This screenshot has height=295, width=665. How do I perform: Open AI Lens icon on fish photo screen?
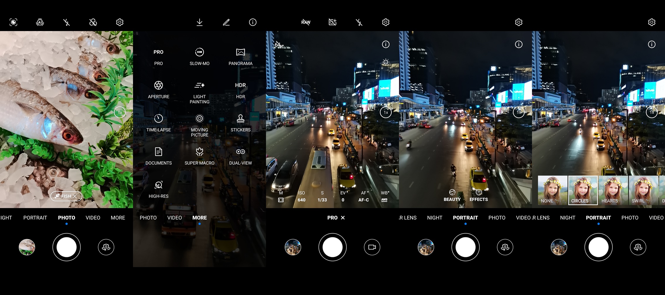pyautogui.click(x=13, y=22)
